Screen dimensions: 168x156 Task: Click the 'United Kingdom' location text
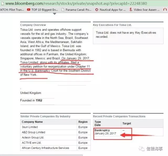[x=31, y=93]
